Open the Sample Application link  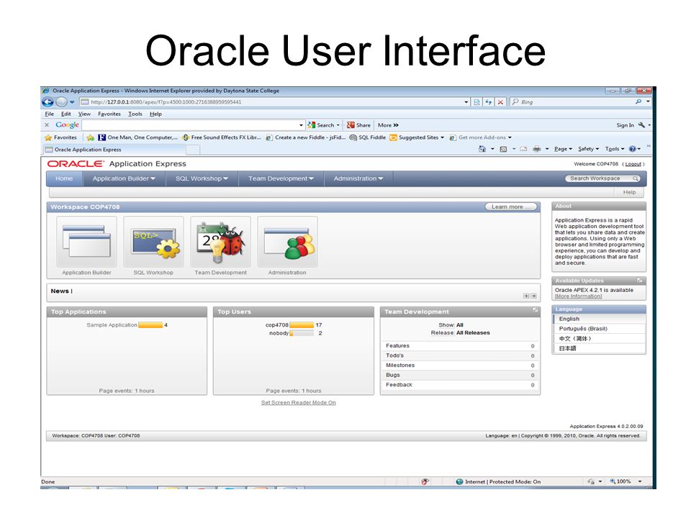point(112,325)
